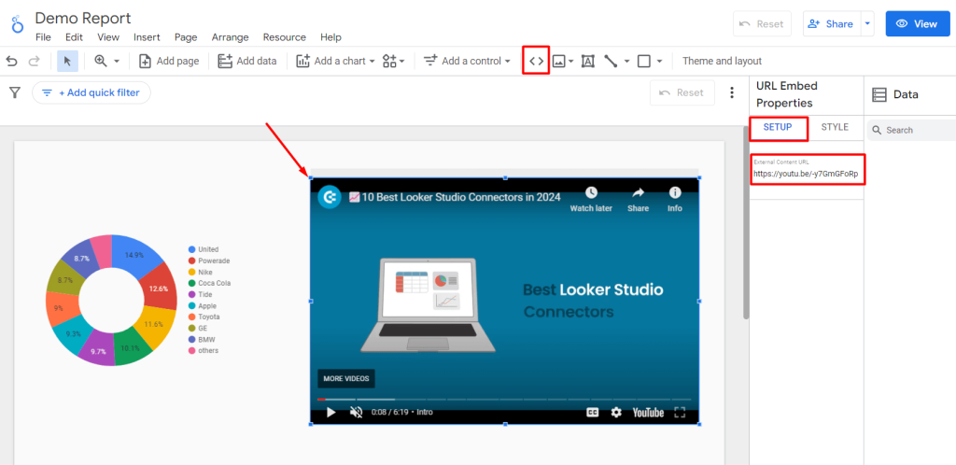Enter video fullscreen mode
956x465 pixels.
click(680, 413)
